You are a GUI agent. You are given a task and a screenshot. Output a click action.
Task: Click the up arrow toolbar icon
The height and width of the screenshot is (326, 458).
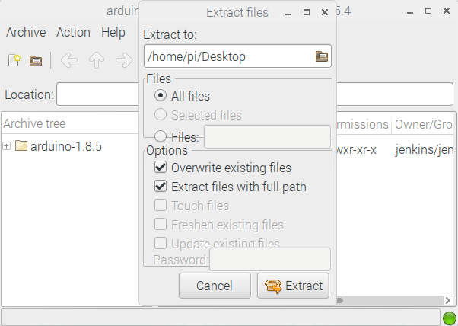97,60
